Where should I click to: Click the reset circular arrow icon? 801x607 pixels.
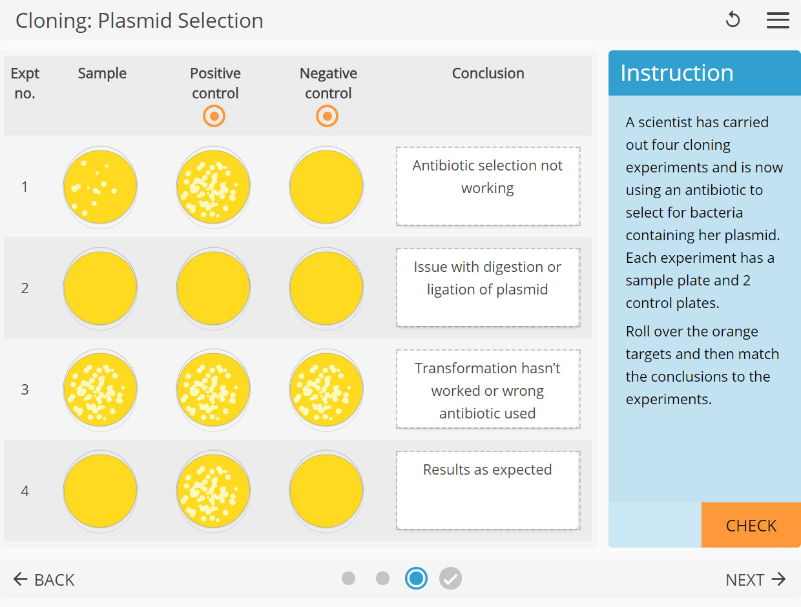[733, 20]
